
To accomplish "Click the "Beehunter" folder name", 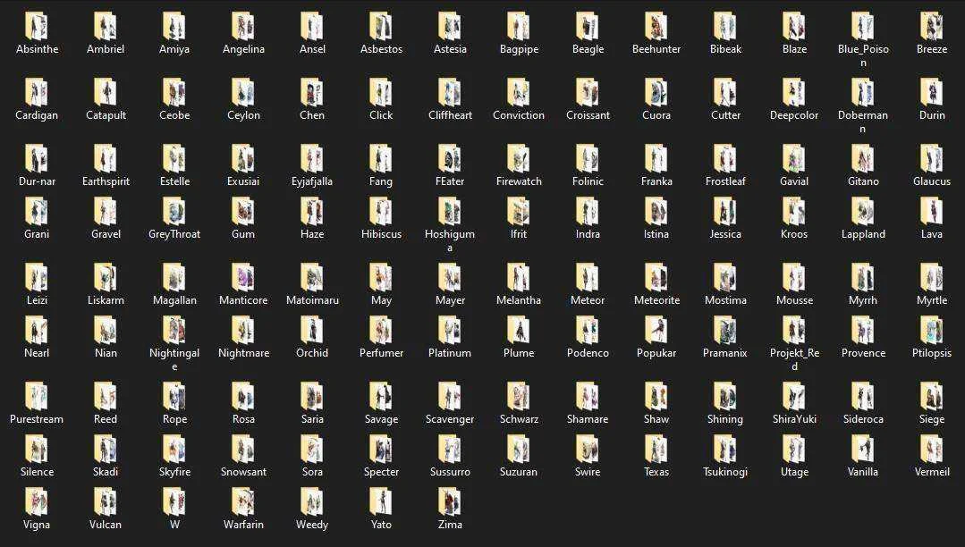I will point(656,49).
